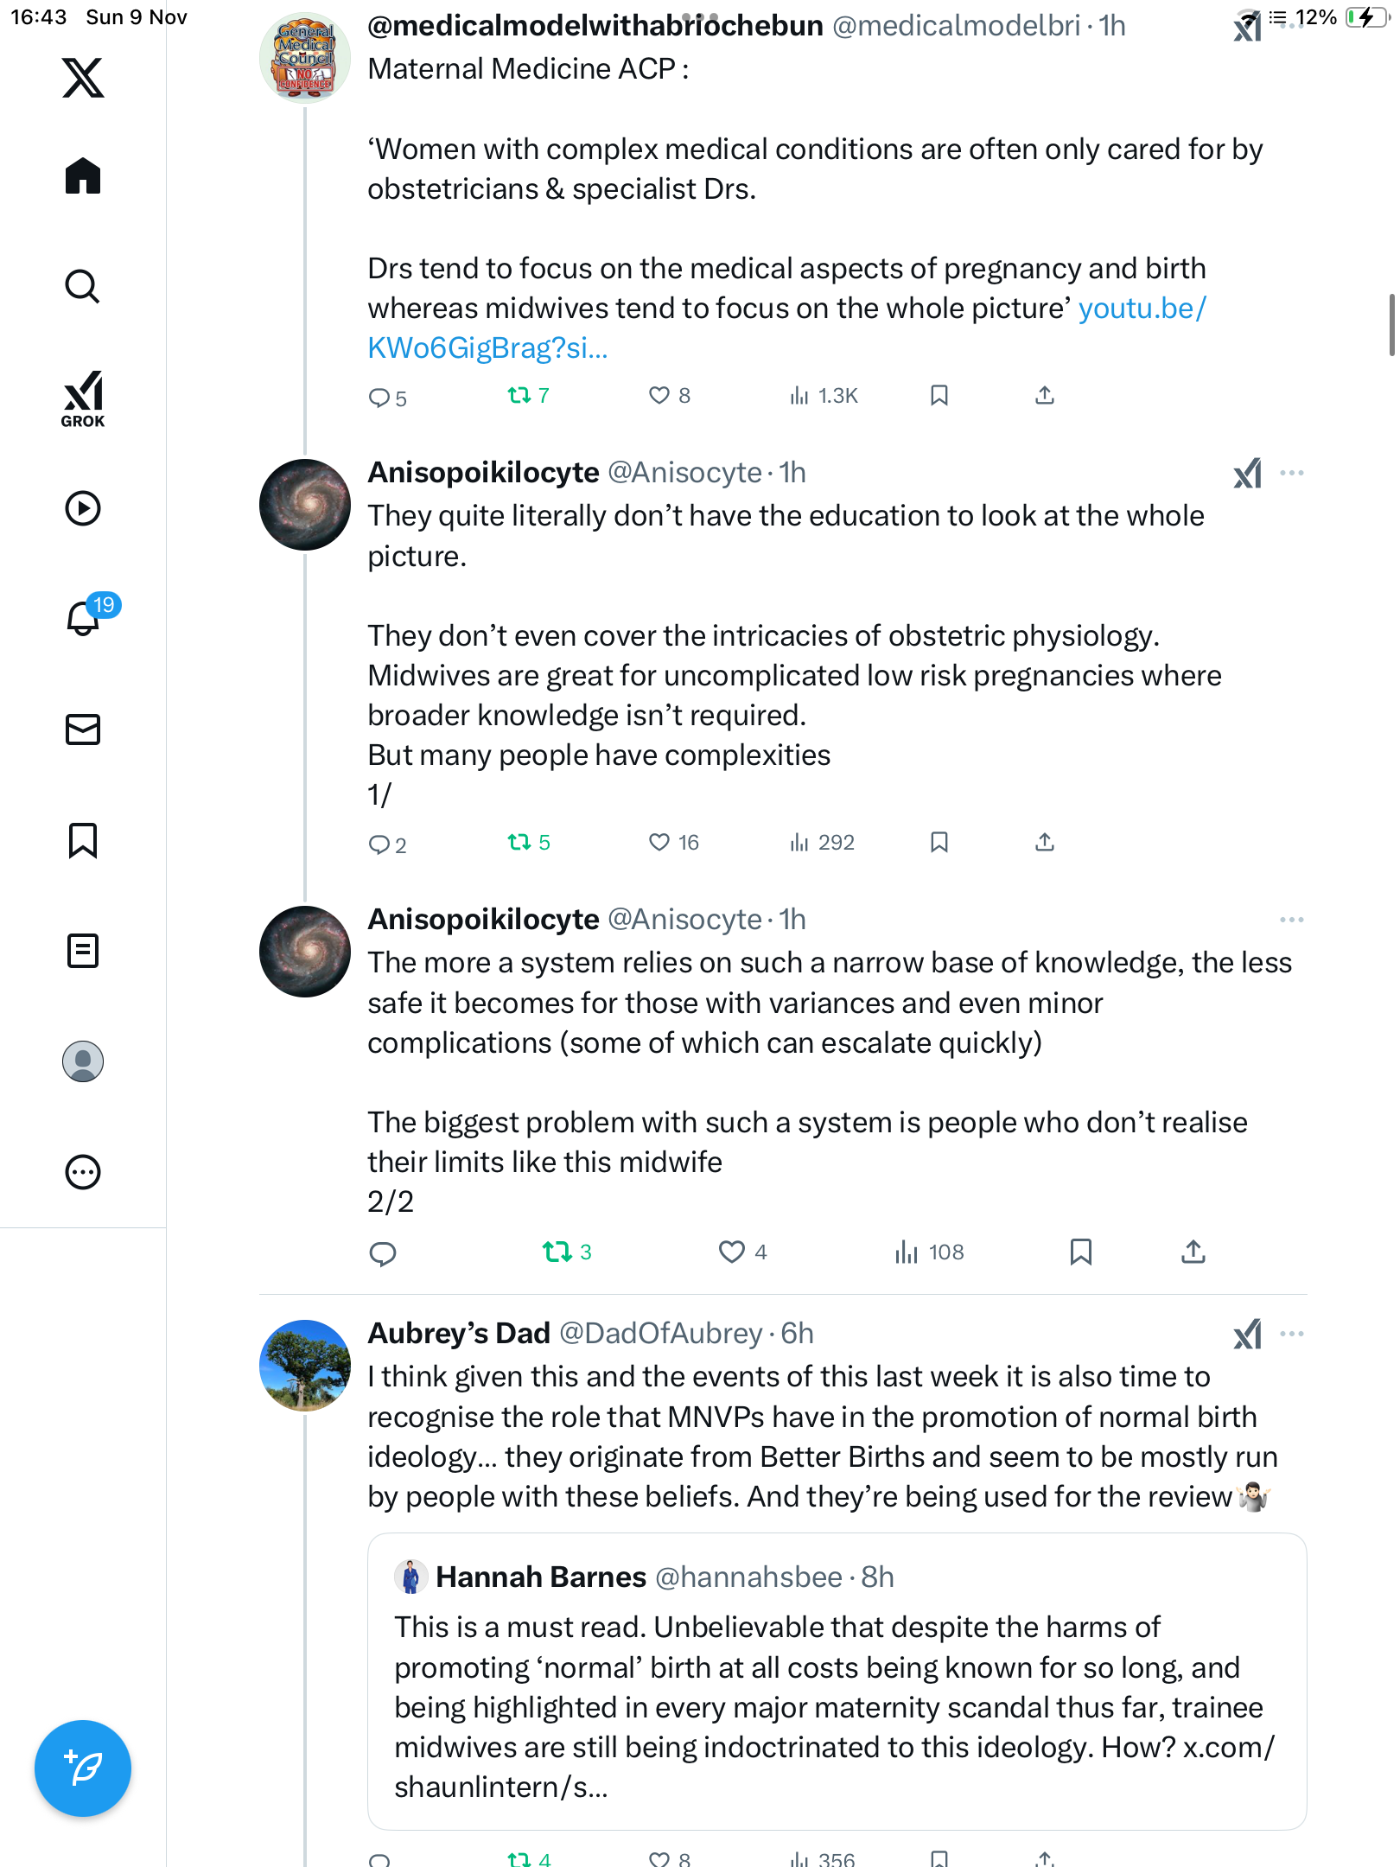This screenshot has width=1400, height=1867.
Task: Open the Search magnifier in sidebar
Action: tap(83, 286)
